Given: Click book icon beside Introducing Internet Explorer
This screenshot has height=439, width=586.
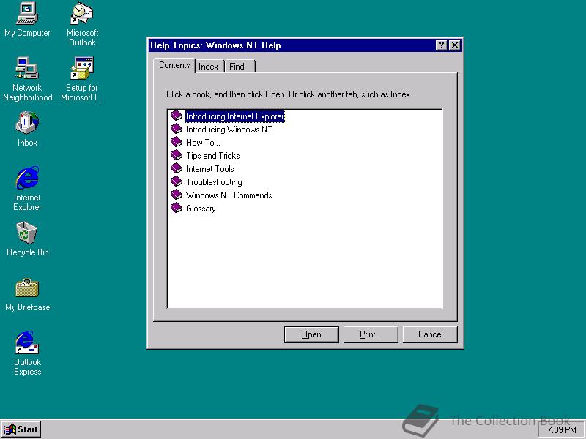Looking at the screenshot, I should click(177, 116).
